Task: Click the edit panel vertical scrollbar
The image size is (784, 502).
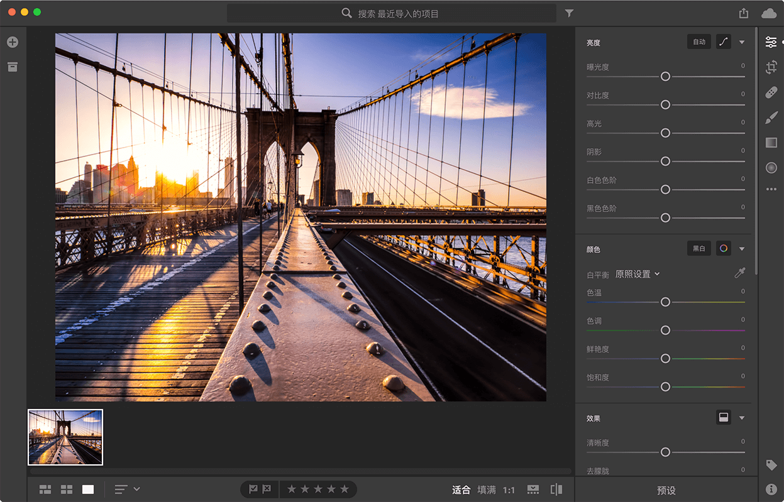Action: point(756,151)
